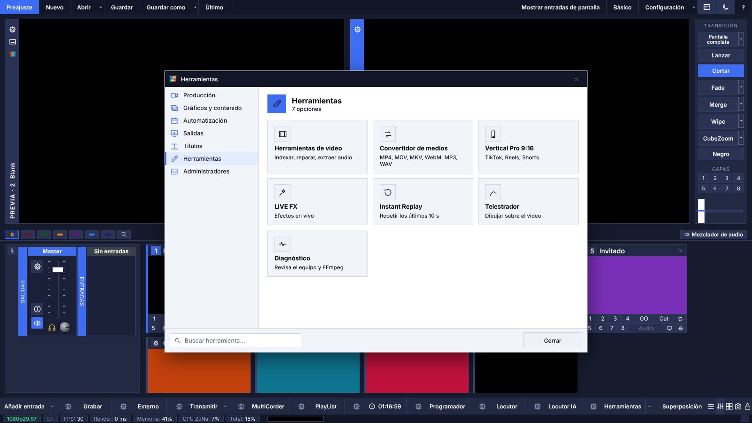Toggle loop on Invitado input

click(680, 319)
